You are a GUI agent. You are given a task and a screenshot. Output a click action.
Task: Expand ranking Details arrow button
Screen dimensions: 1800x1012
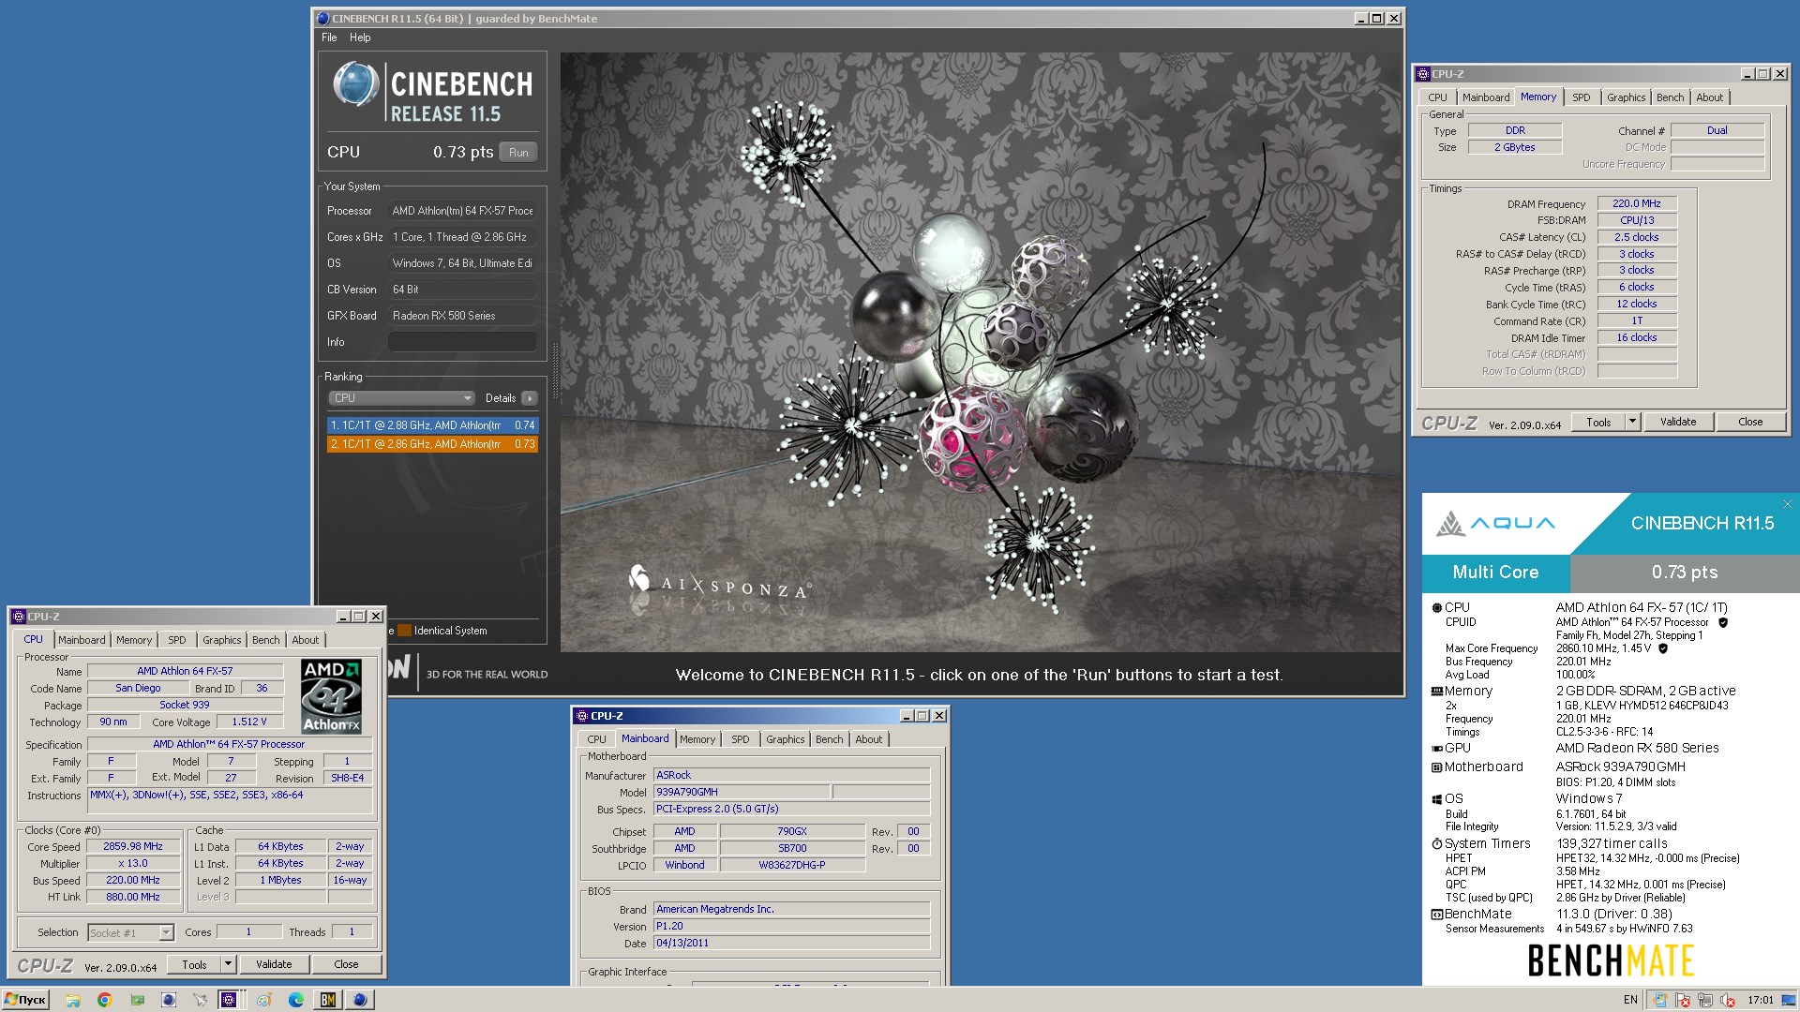(x=530, y=398)
